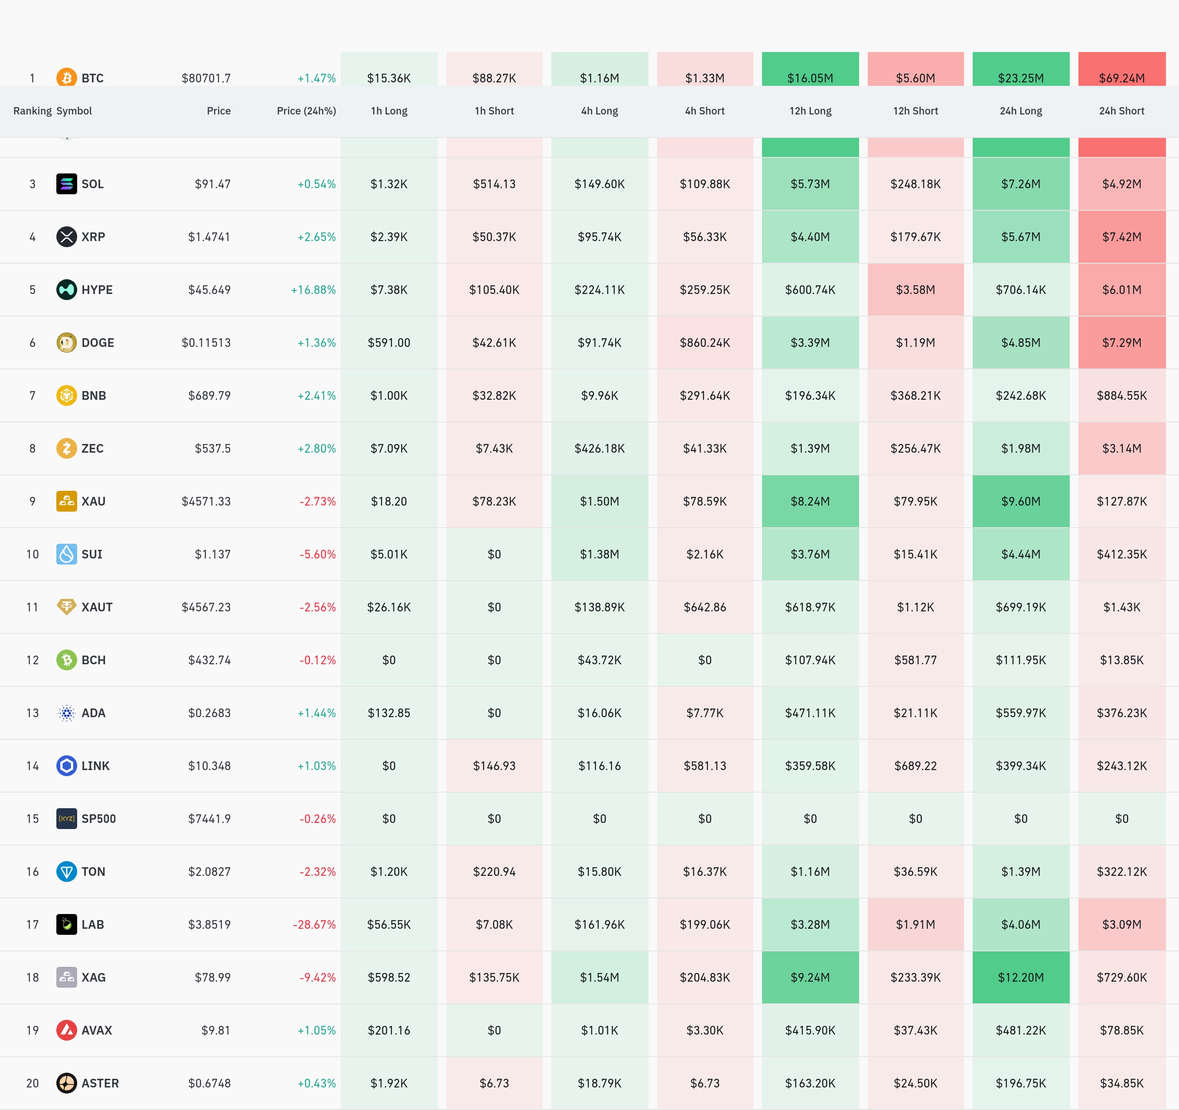Click XAUT 1h Long value "$26.16K"

[x=389, y=607]
